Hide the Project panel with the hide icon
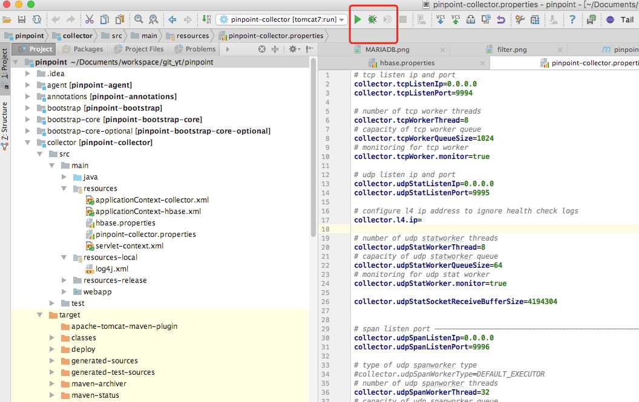Viewport: 639px width, 402px height. (x=310, y=50)
